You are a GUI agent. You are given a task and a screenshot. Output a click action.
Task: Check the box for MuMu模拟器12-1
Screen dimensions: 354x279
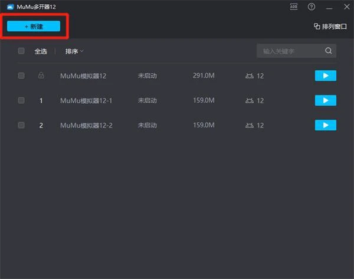click(x=21, y=100)
